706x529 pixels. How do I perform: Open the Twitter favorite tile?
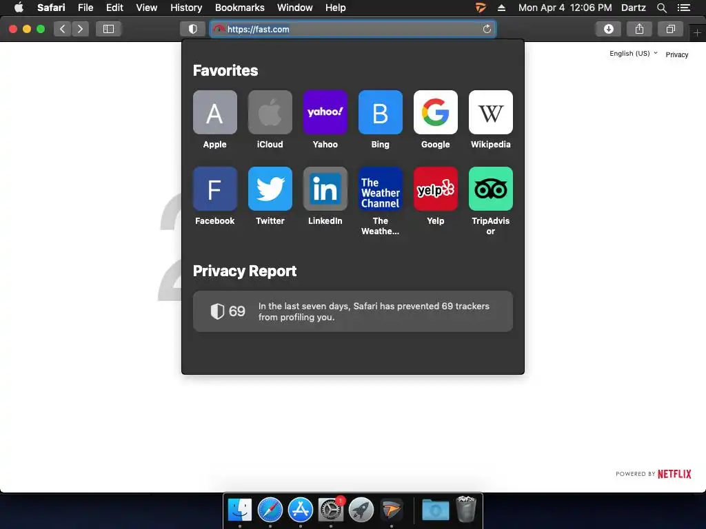[x=270, y=189]
